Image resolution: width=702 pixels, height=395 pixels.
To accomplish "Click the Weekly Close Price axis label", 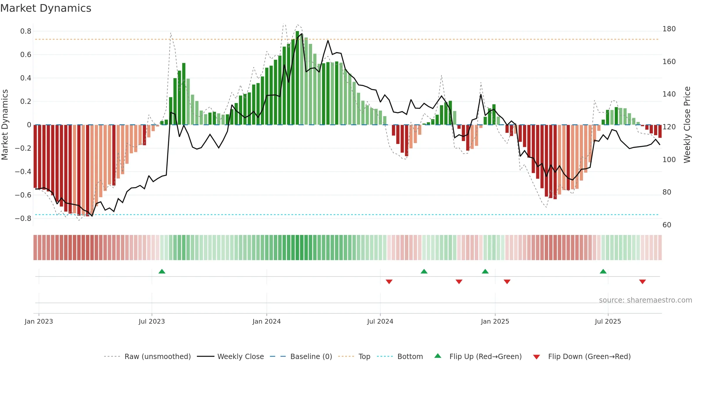I will coord(687,125).
